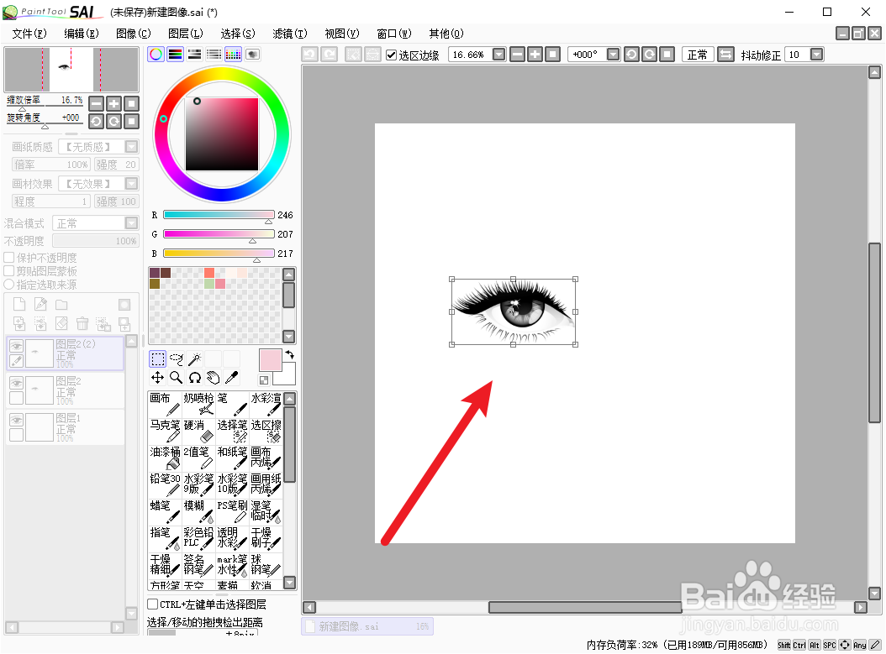This screenshot has height=654, width=886.
Task: Reset navigator zoom with square button
Action: click(x=132, y=104)
